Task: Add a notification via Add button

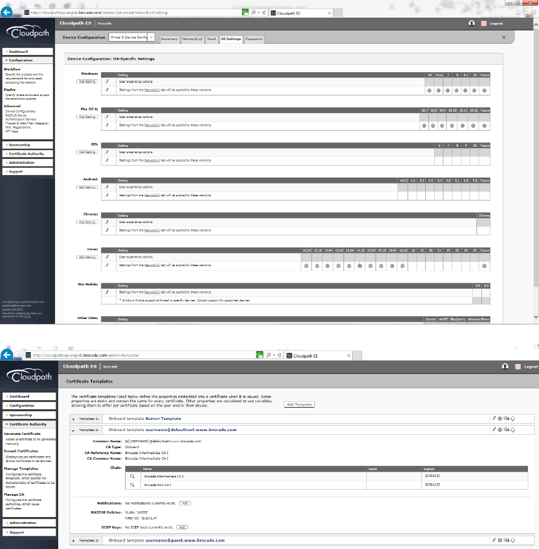Action: coord(185,503)
